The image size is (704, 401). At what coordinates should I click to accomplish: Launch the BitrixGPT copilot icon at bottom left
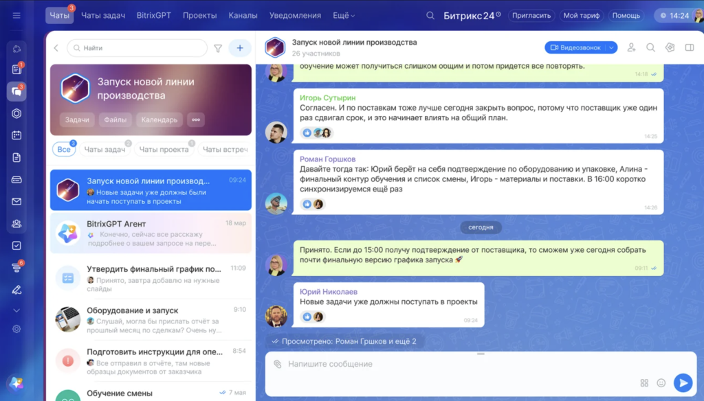tap(16, 384)
